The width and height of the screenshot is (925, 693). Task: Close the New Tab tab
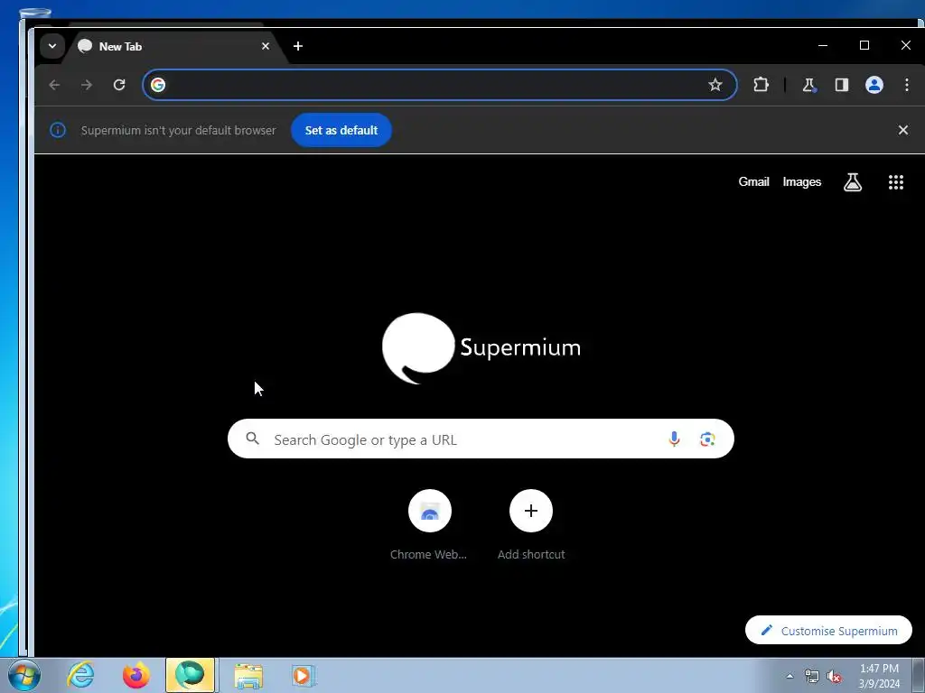click(266, 46)
